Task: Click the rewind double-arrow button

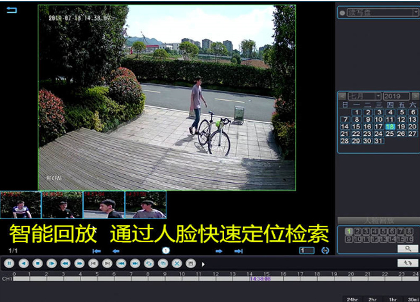Action: [x=66, y=263]
